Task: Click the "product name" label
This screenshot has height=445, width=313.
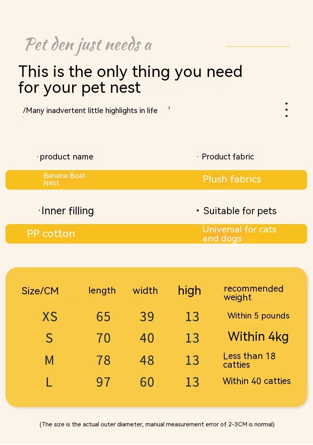Action: [67, 157]
